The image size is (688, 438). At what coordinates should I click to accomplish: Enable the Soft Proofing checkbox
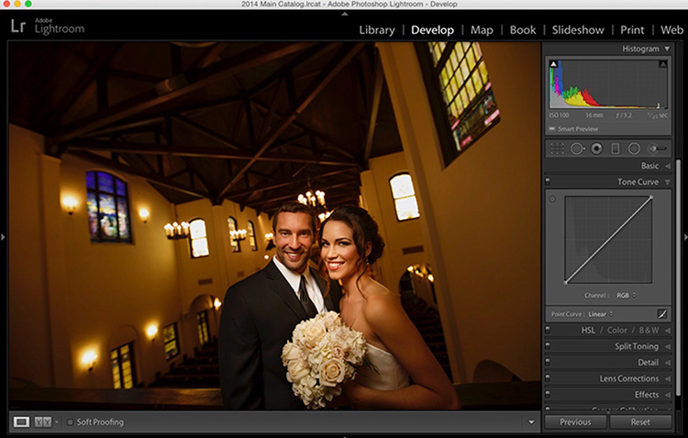click(70, 422)
